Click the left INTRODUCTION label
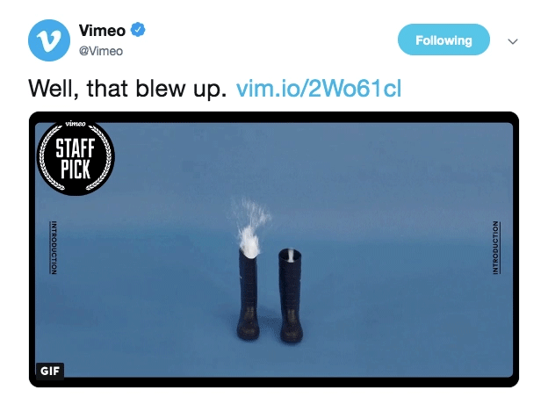This screenshot has height=397, width=548. (54, 248)
